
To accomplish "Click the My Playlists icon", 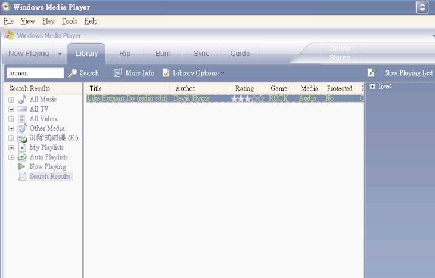I will (22, 148).
